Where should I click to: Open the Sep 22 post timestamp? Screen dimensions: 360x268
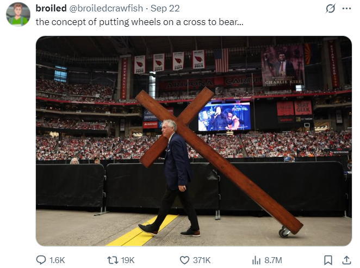pos(164,8)
